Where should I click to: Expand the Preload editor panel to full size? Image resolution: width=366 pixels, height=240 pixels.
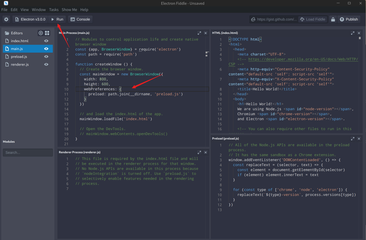point(353,139)
